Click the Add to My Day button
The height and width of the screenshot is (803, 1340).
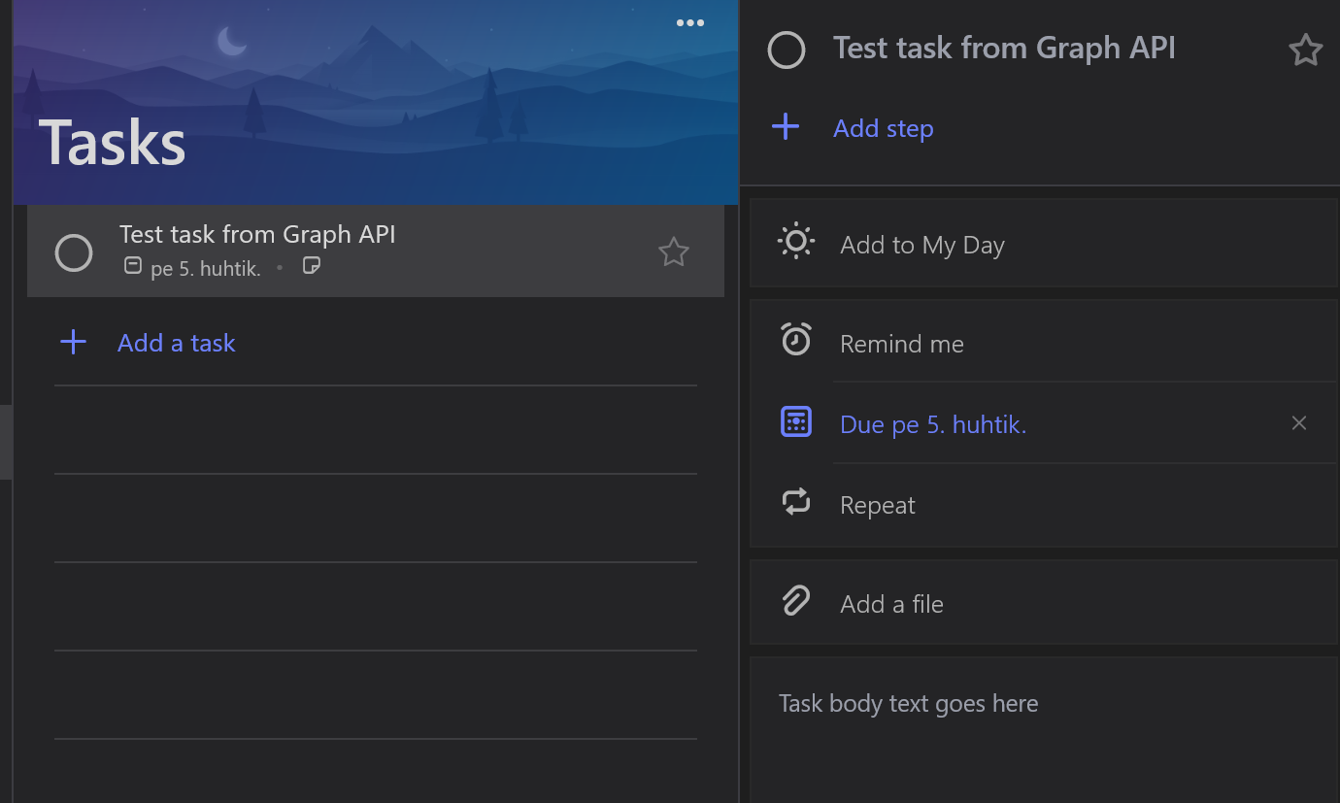tap(921, 245)
